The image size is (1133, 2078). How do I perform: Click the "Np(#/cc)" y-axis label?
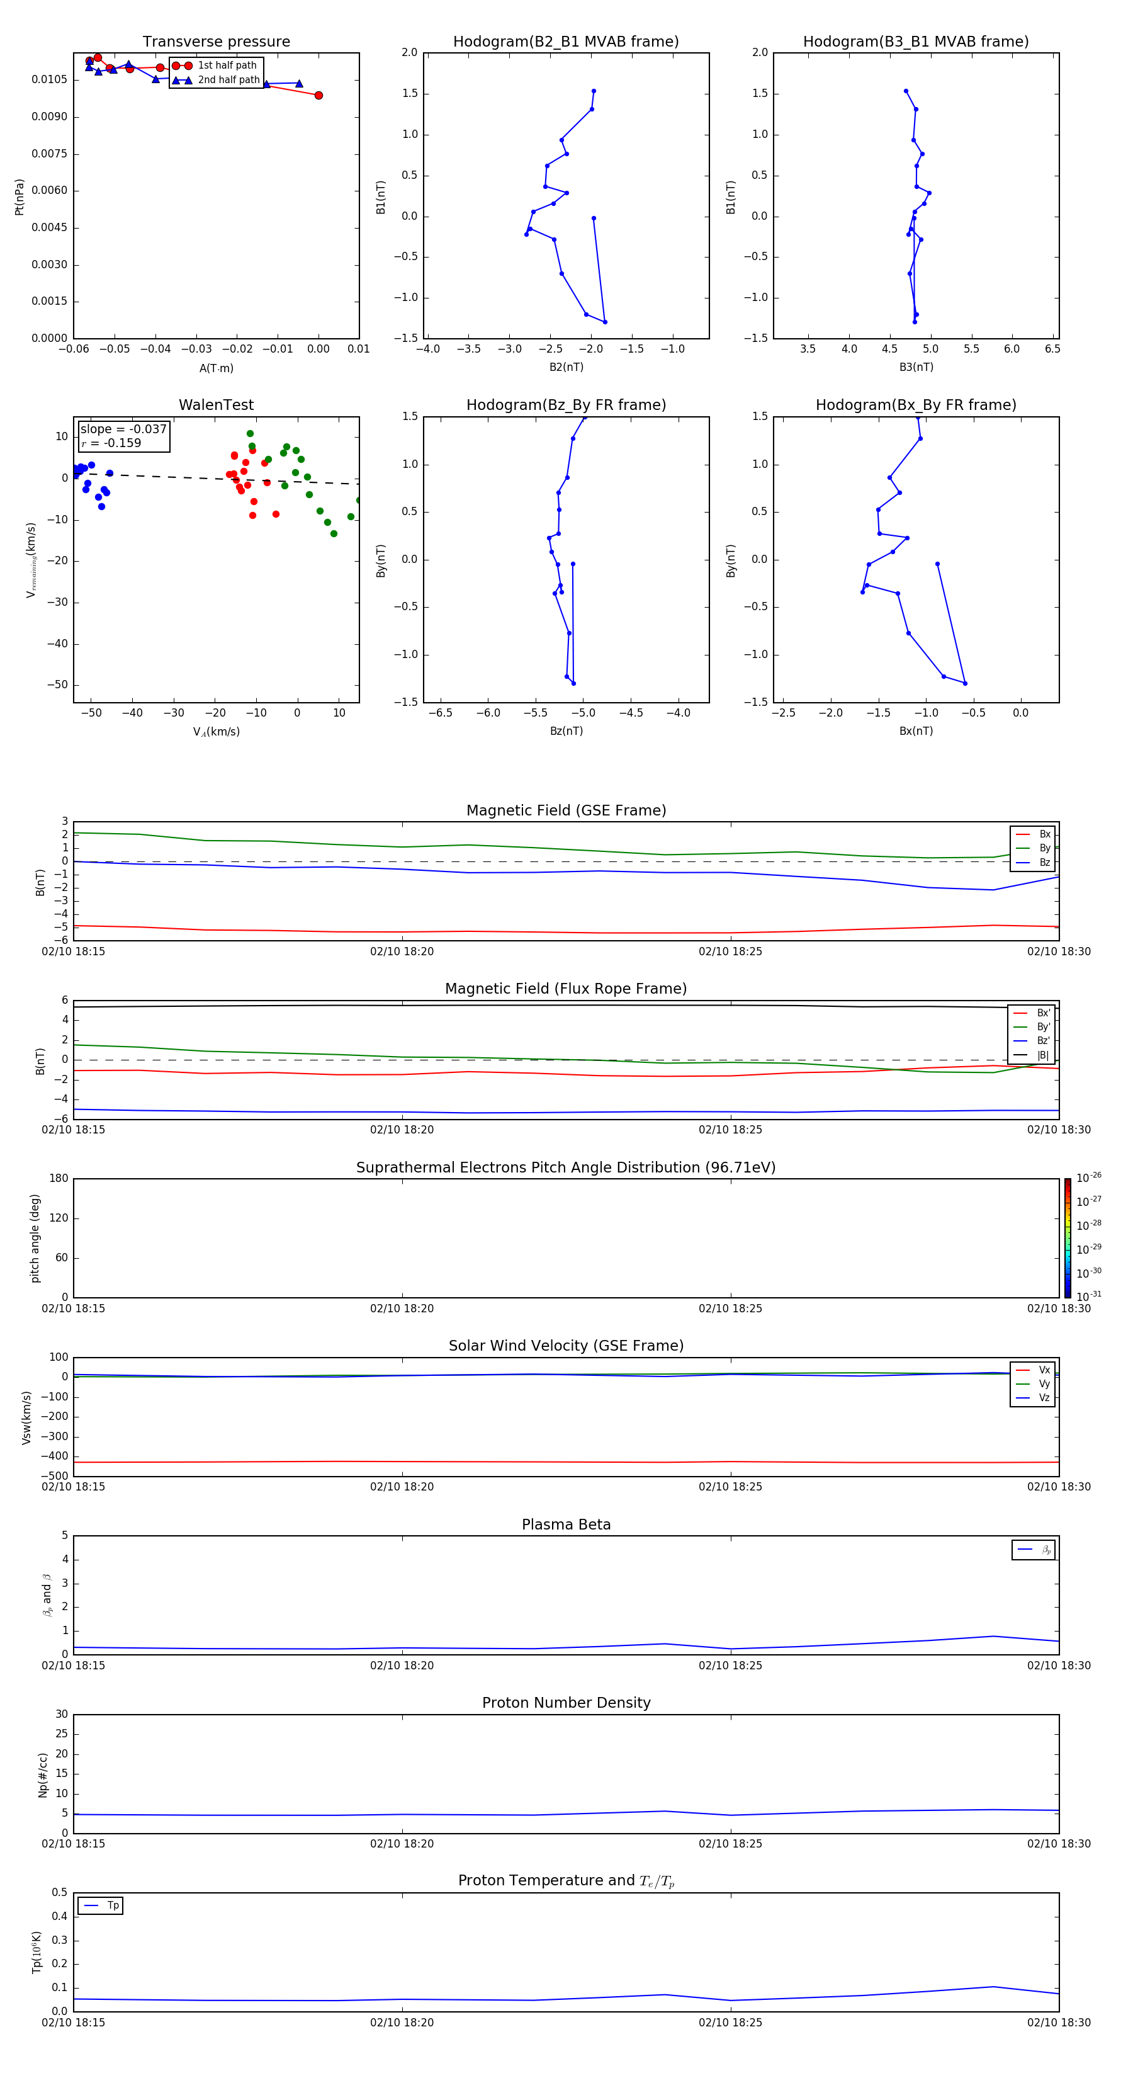tap(43, 1774)
